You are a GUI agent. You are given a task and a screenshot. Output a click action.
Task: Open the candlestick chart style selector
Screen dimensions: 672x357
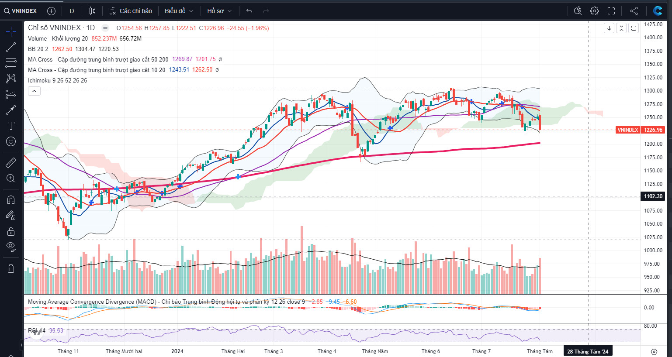92,11
